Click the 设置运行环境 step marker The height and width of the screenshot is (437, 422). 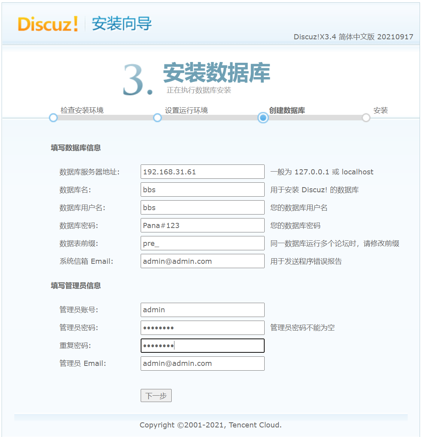point(157,118)
